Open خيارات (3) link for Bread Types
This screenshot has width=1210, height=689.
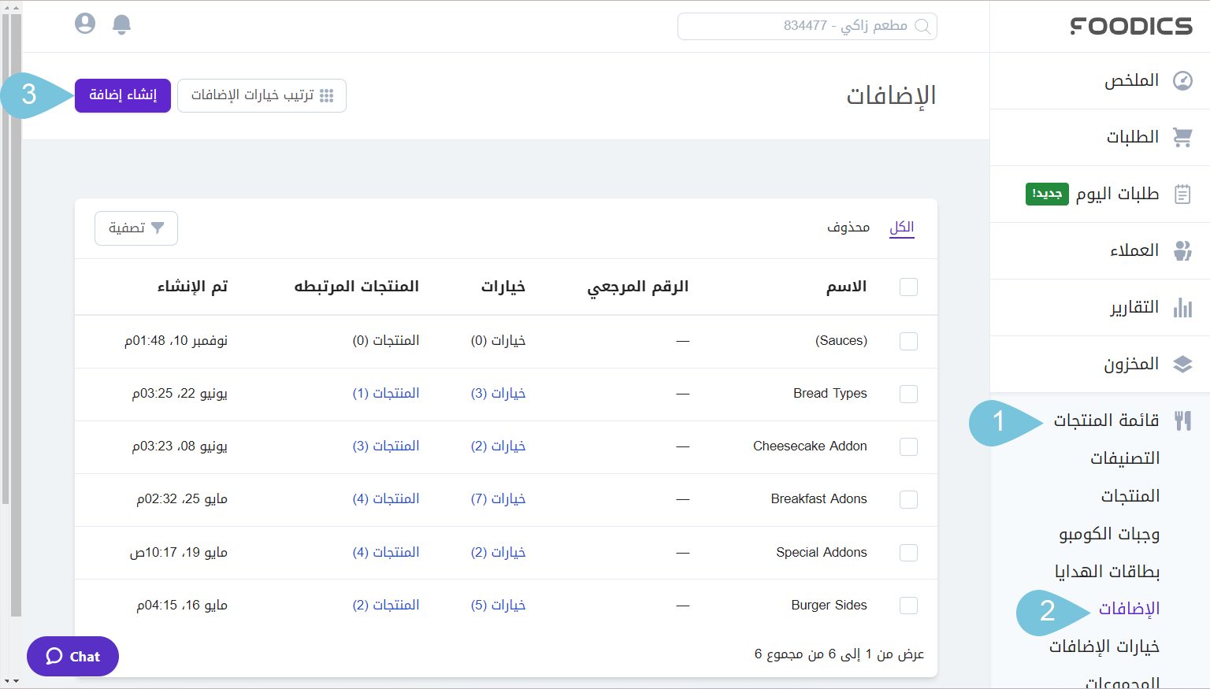[498, 393]
